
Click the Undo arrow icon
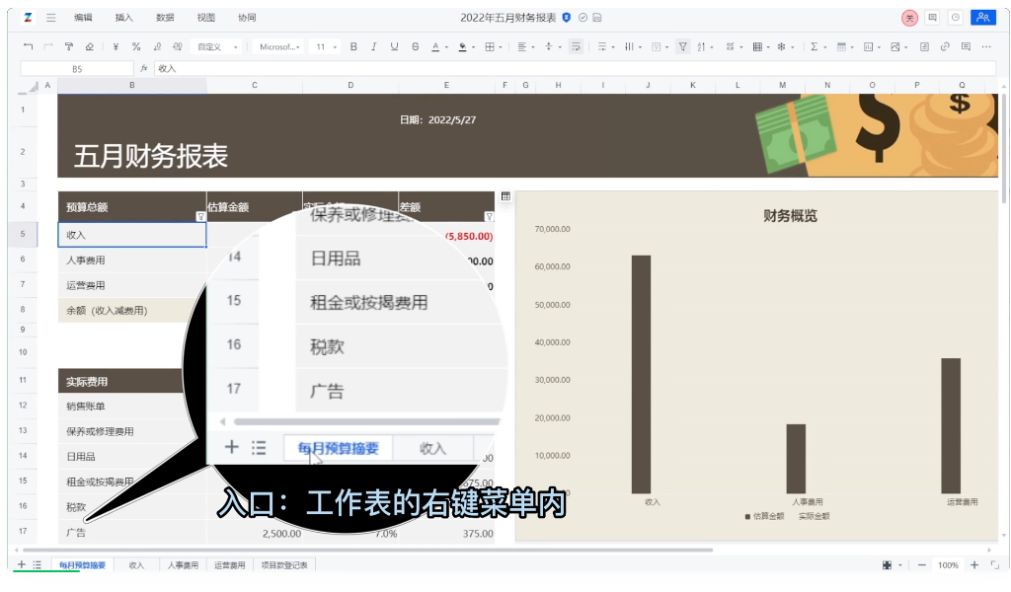pyautogui.click(x=28, y=46)
